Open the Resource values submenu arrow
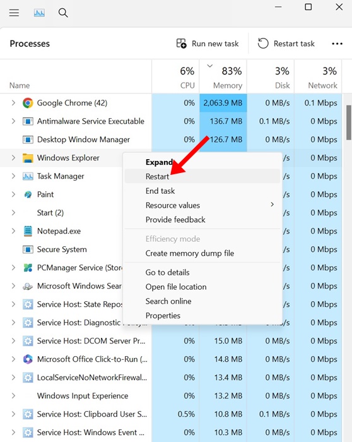The width and height of the screenshot is (352, 442). coord(272,205)
